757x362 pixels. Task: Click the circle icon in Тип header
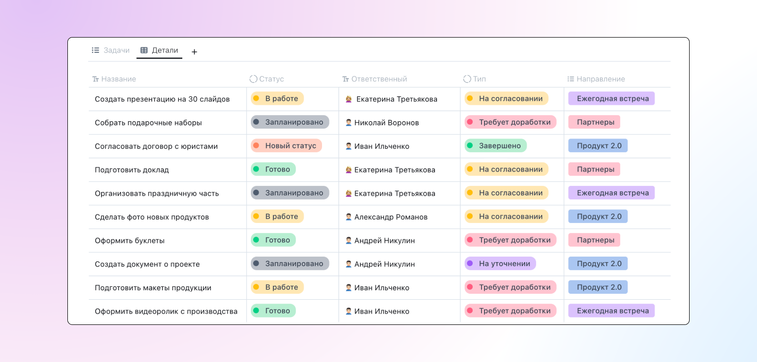click(467, 79)
